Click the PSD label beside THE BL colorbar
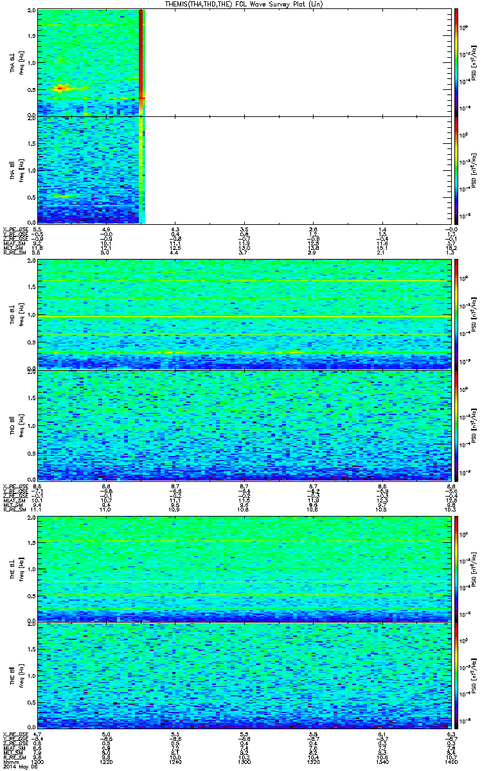482x771 pixels. 474,568
